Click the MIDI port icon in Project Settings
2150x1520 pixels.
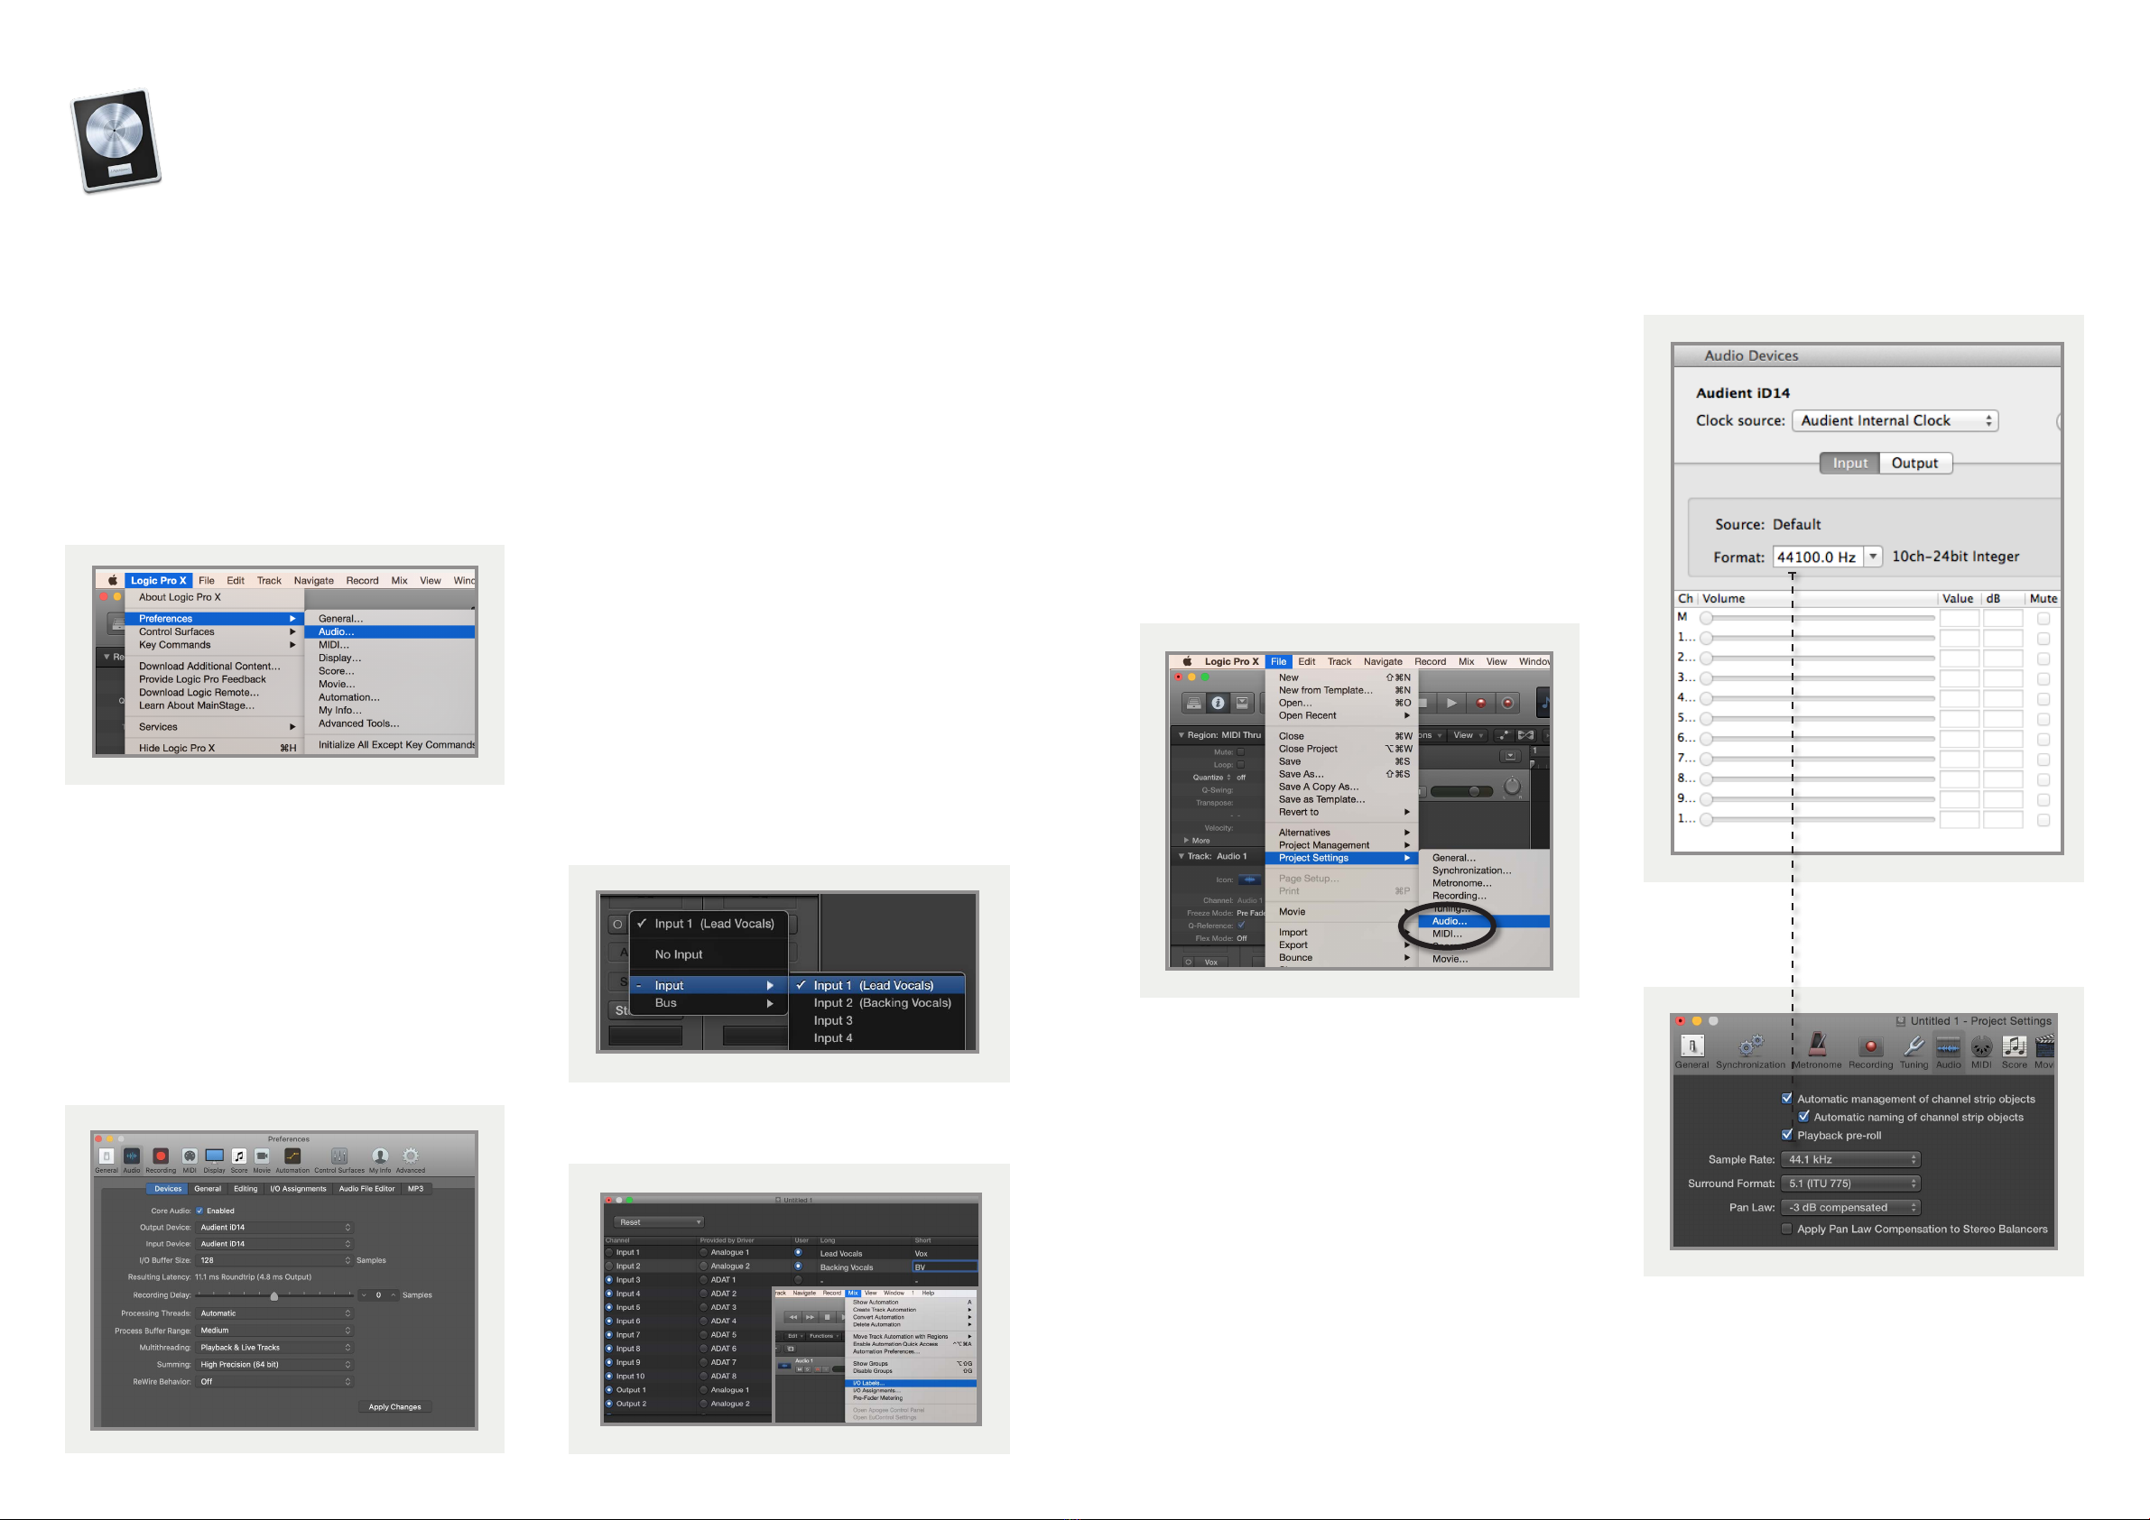pos(1981,1046)
